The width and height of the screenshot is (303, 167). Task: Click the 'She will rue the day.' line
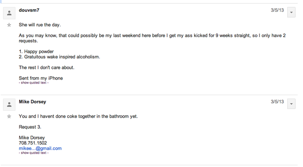pos(40,25)
